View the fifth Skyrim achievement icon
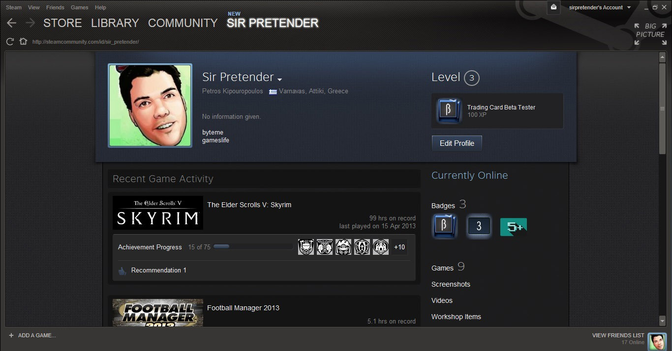 click(381, 247)
